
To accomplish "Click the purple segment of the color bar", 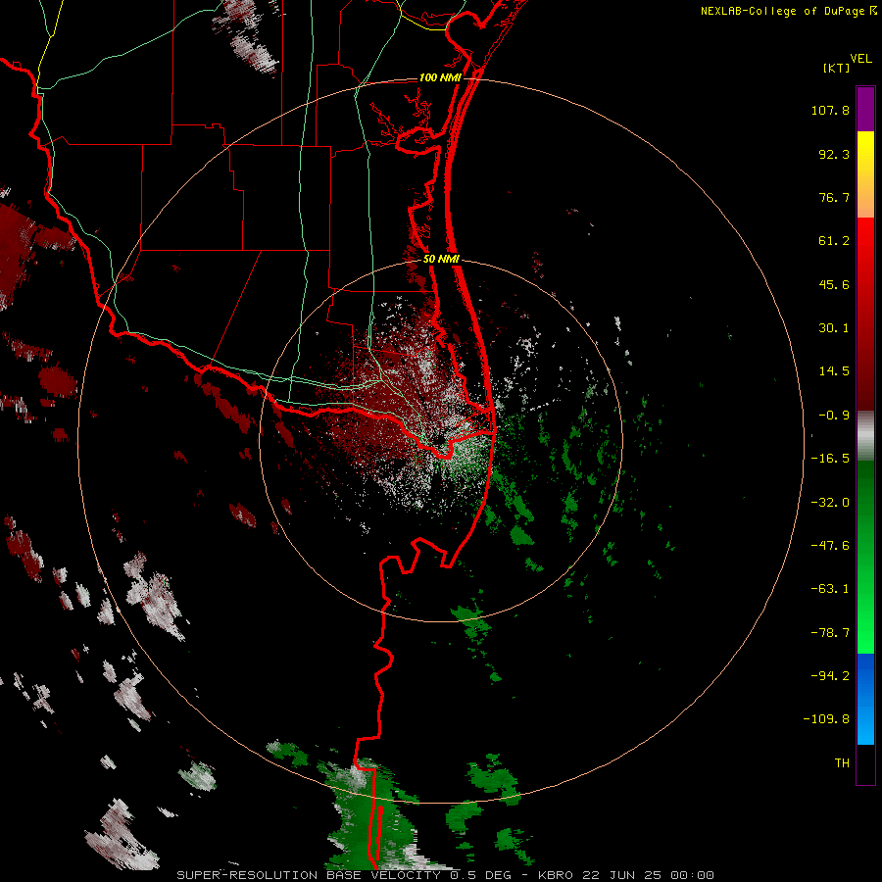I will 865,110.
